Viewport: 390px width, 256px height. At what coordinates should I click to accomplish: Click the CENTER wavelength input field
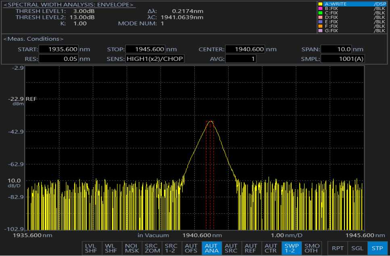tap(245, 50)
